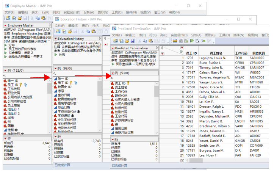Select 雇用日期 column in Predicted Termination list
This screenshot has width=274, height=171.
click(121, 128)
